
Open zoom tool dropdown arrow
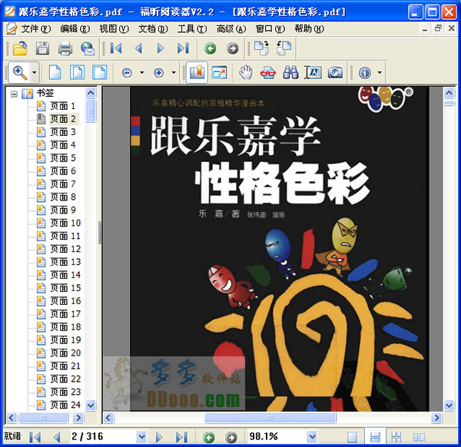click(35, 72)
